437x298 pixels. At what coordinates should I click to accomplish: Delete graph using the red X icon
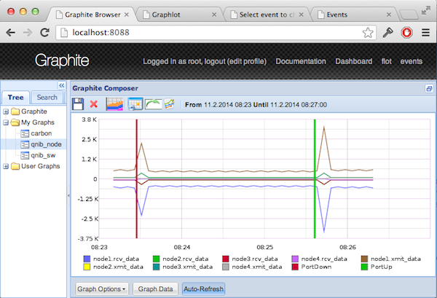(x=94, y=104)
